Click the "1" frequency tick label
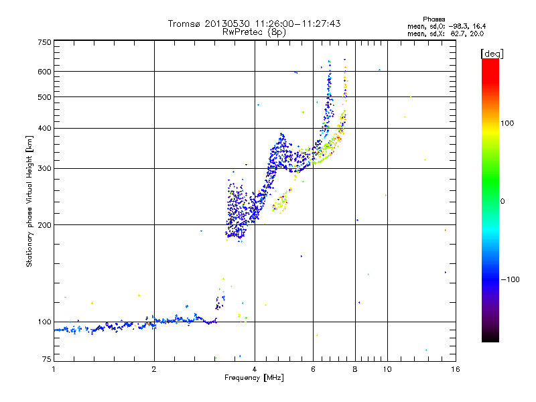Viewport: 536px width, 402px height. point(54,369)
